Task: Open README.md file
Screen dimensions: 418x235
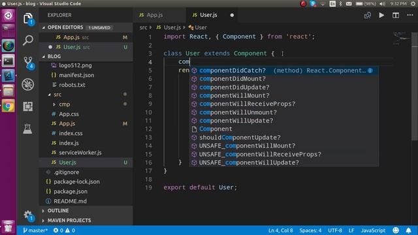Action: pyautogui.click(x=86, y=201)
